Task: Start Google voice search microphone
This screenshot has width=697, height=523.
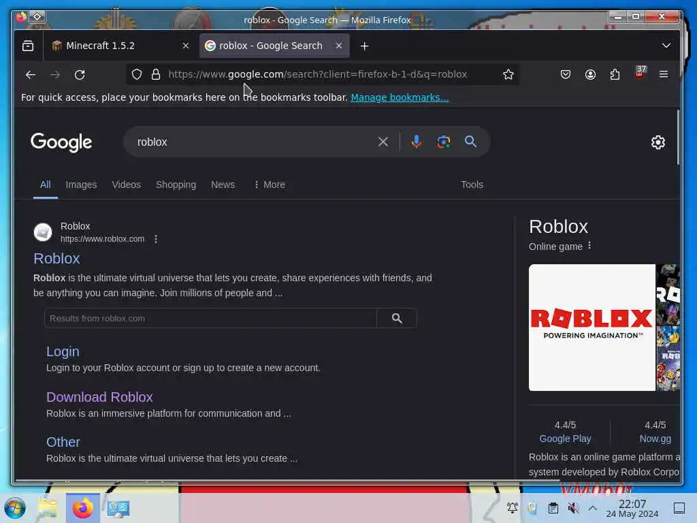Action: click(x=416, y=142)
